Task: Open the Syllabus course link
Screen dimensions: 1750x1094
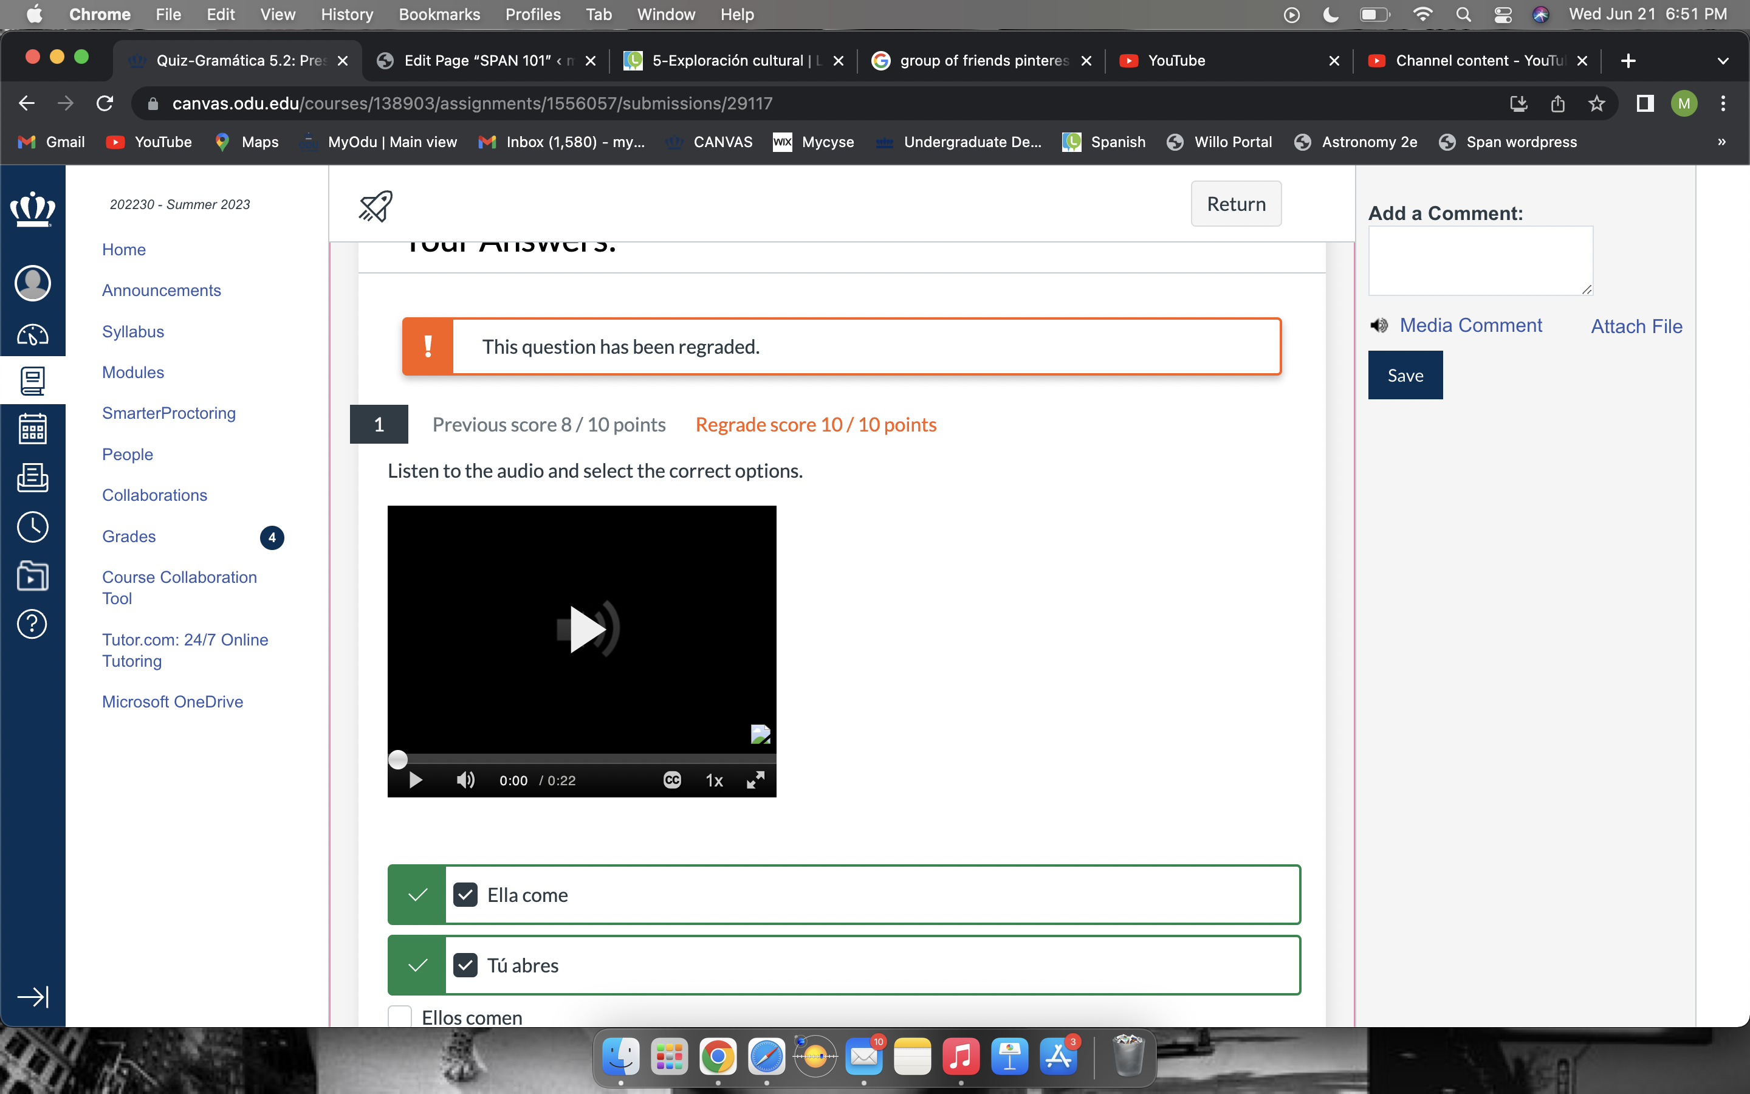Action: tap(133, 331)
